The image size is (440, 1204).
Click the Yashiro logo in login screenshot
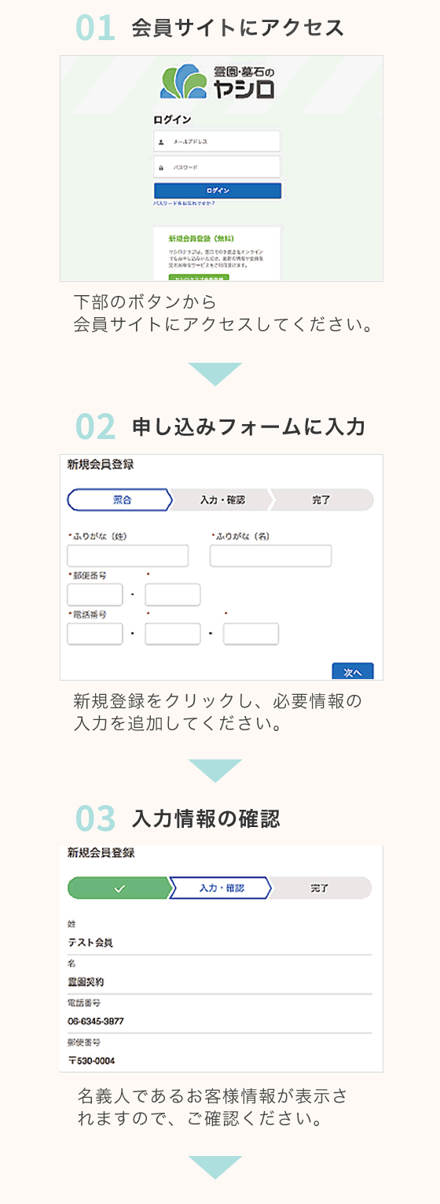tap(218, 82)
